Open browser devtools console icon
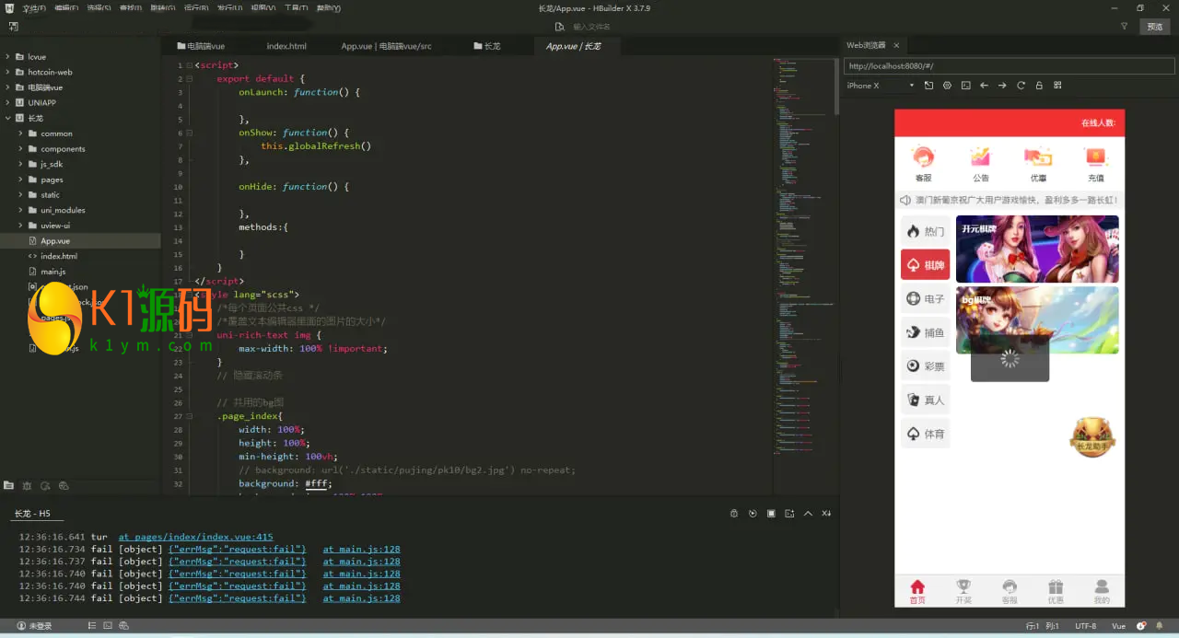Screen dimensions: 1179x638 965,86
